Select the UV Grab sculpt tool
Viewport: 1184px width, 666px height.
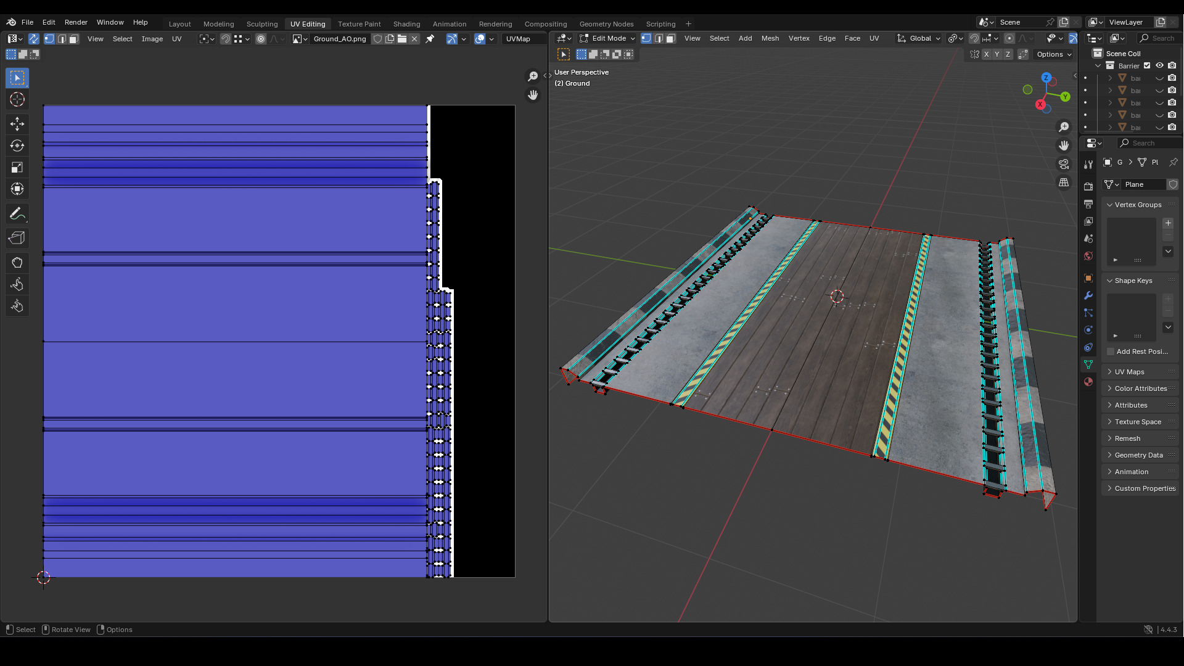point(17,263)
